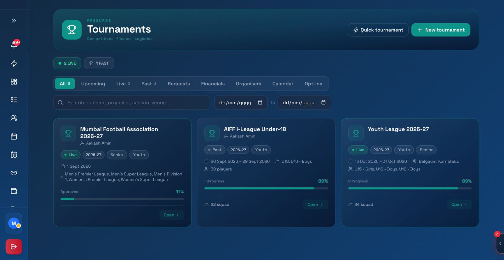Open the Organisers tab
Viewport: 504px width, 260px height.
click(249, 84)
